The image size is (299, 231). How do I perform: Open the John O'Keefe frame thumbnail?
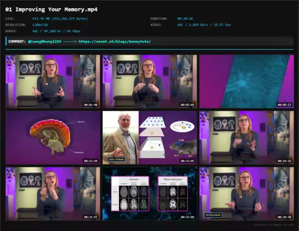(149, 138)
